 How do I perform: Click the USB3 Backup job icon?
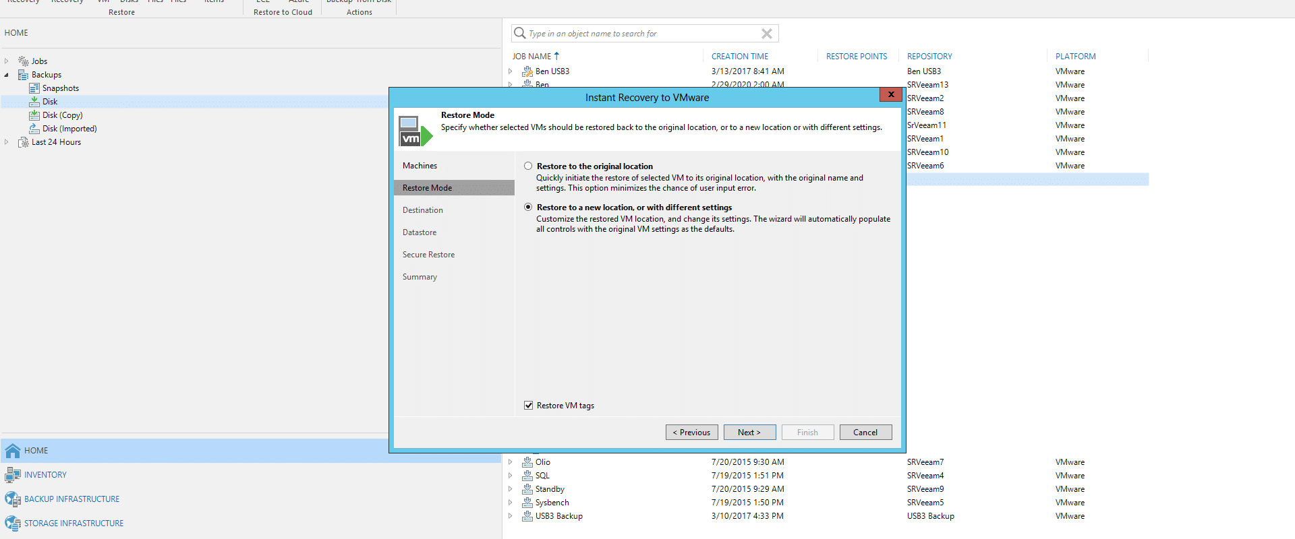pos(527,516)
